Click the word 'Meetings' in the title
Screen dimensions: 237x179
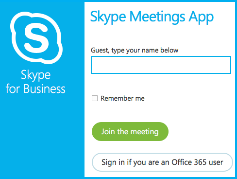(x=157, y=17)
